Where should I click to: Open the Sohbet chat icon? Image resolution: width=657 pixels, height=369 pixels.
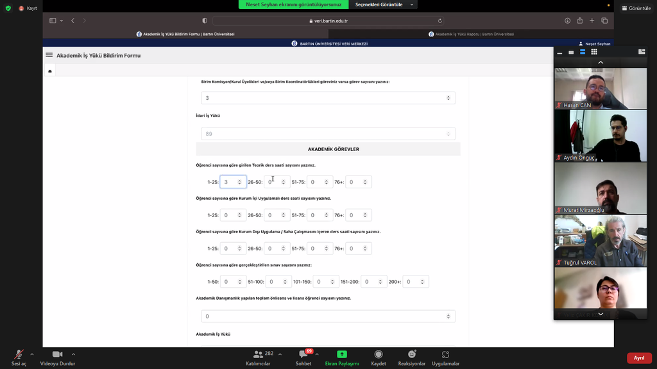click(x=302, y=354)
